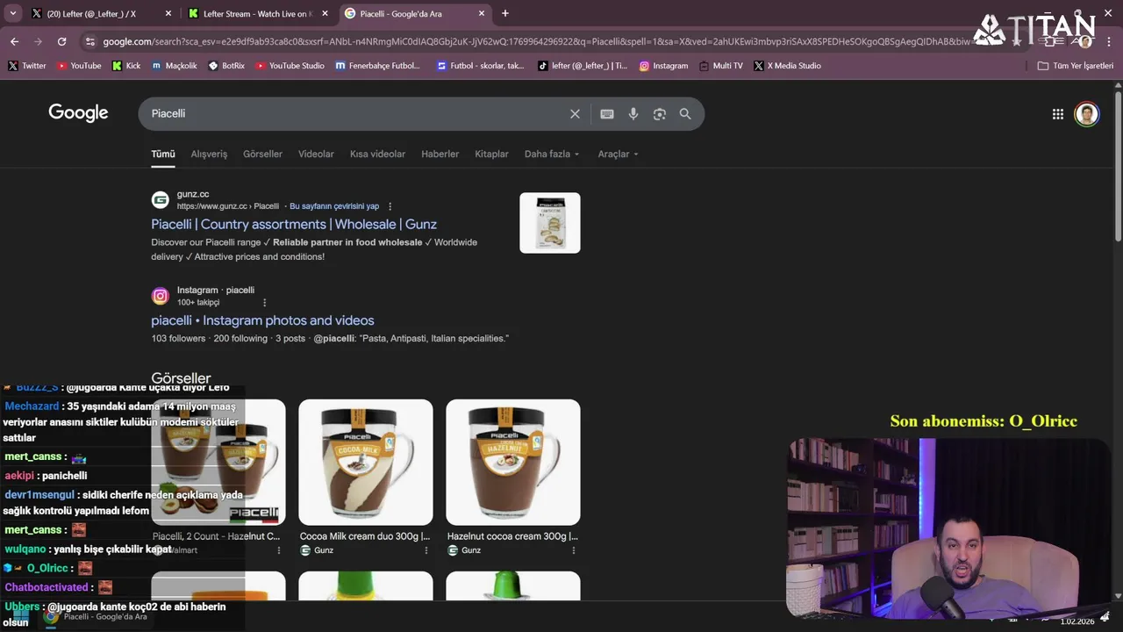Open Hazelnut cocoa cream image

(x=513, y=463)
